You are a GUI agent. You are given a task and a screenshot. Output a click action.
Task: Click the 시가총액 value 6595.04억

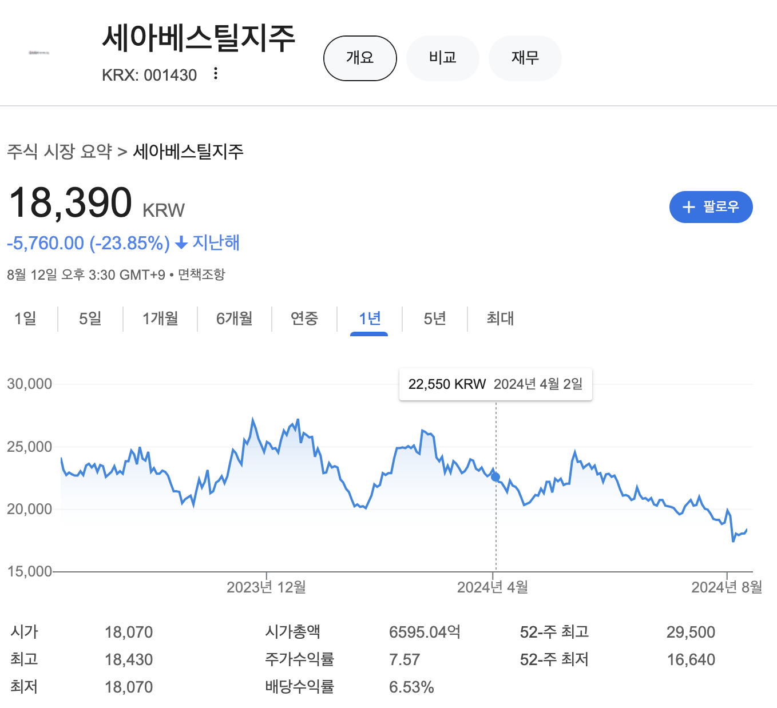pos(425,632)
